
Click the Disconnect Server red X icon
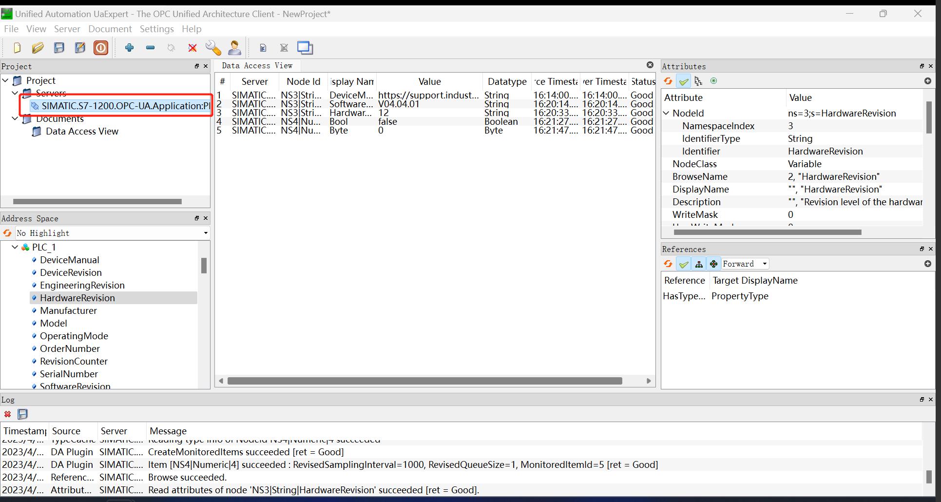192,48
